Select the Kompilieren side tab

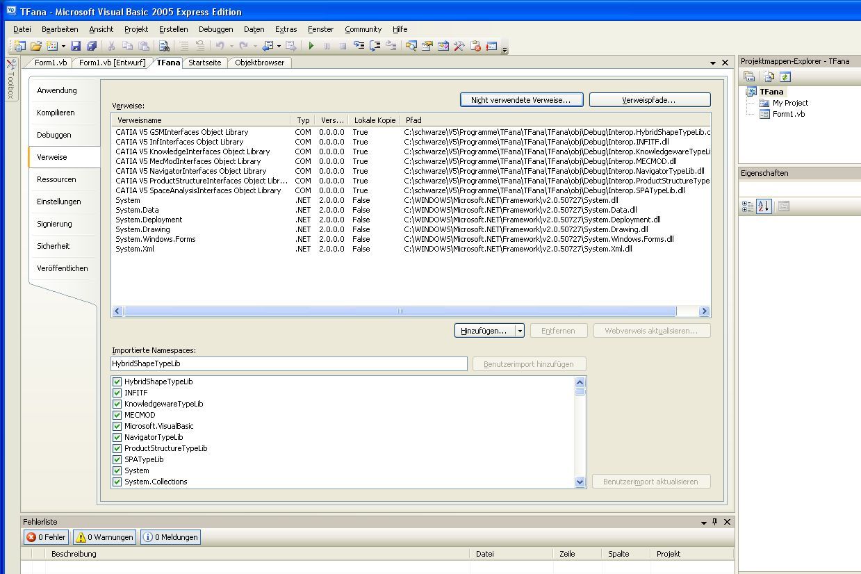[x=56, y=113]
